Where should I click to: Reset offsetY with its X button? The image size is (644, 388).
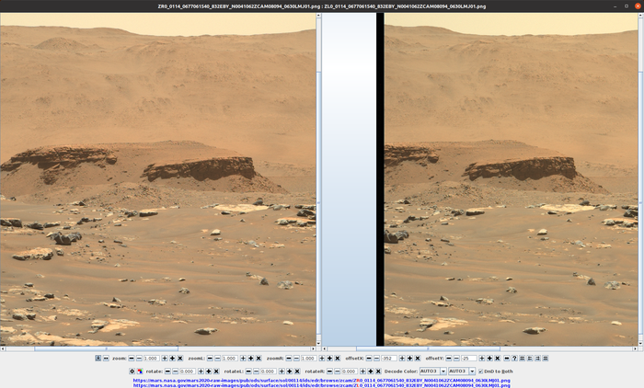click(x=498, y=359)
